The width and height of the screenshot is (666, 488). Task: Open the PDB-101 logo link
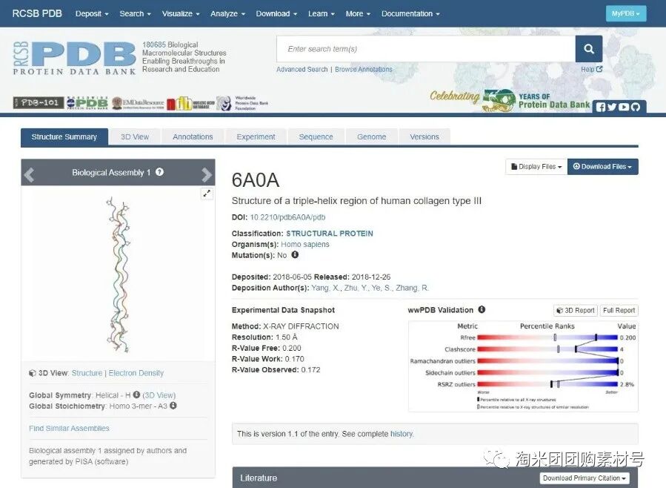point(39,103)
